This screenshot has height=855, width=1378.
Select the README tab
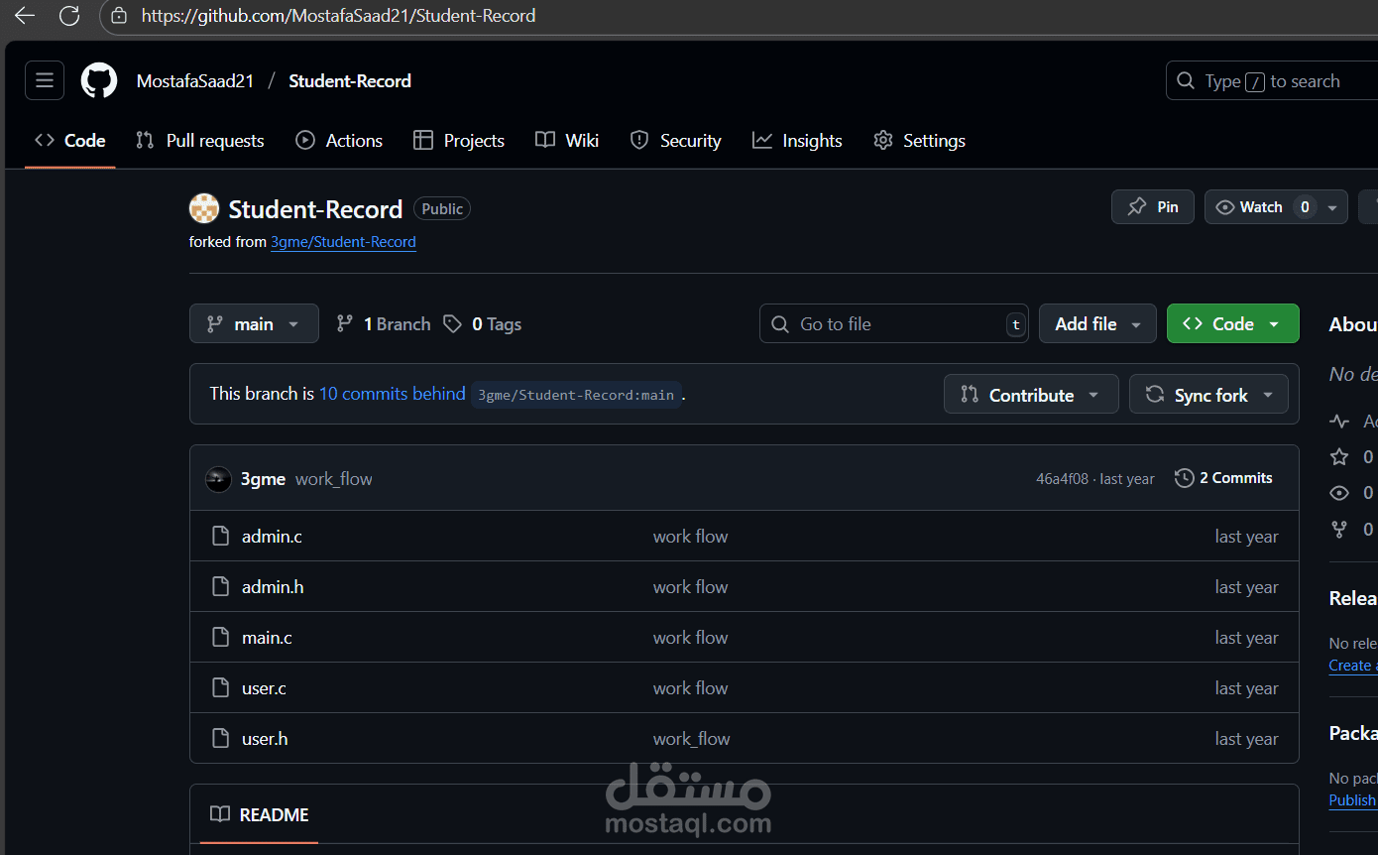point(260,815)
